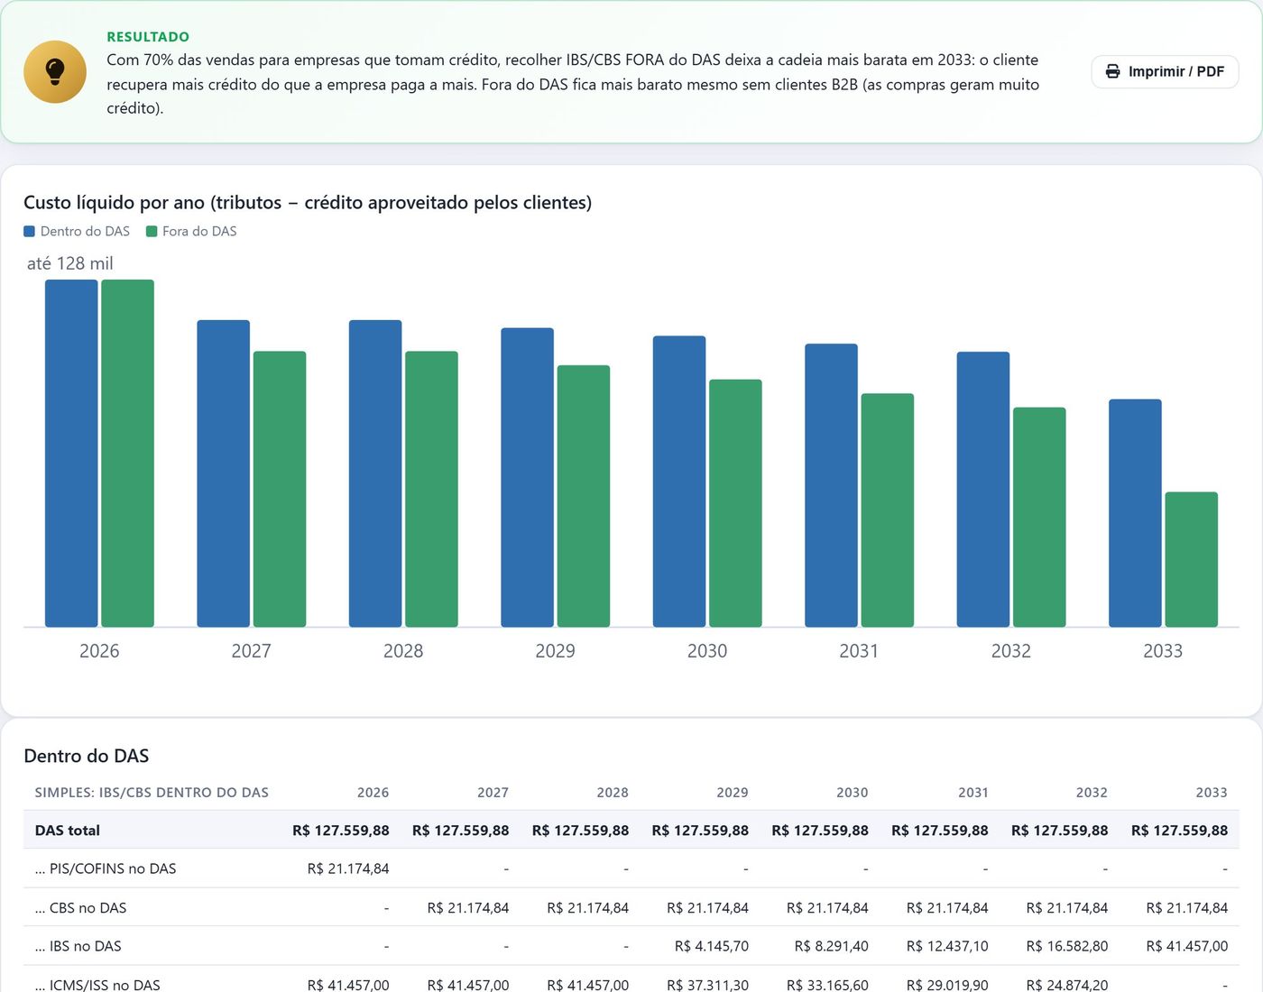The width and height of the screenshot is (1263, 992).
Task: Click the green Fora do DAS legend swatch
Action: click(x=152, y=231)
